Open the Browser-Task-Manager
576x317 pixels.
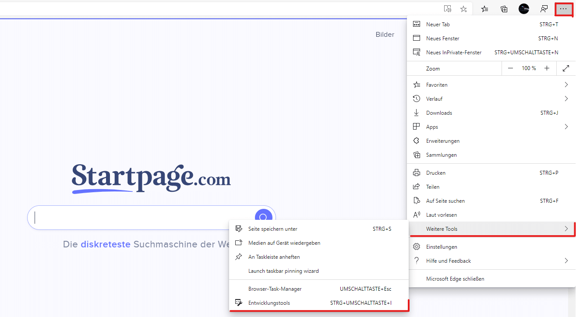[x=275, y=289]
